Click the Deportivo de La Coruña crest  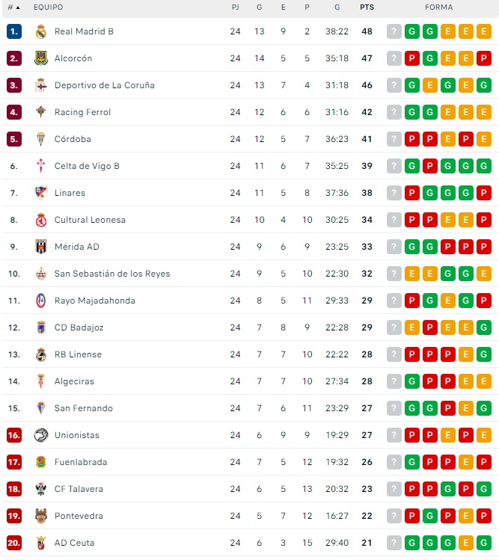pyautogui.click(x=40, y=85)
